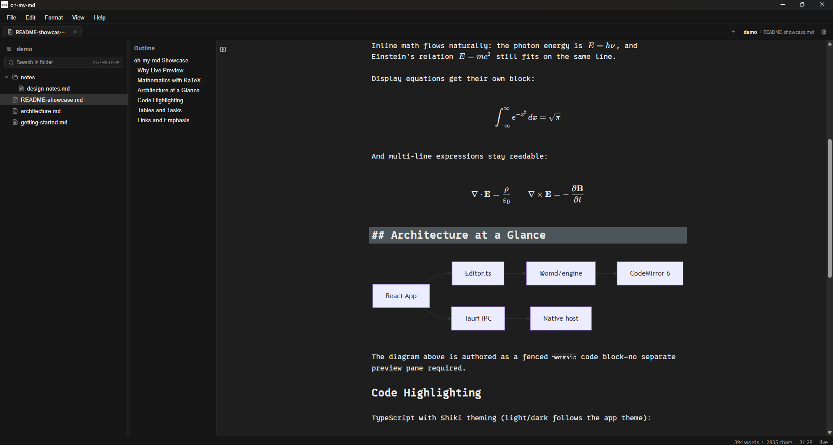Jump to Code Highlighting outline item

[161, 100]
